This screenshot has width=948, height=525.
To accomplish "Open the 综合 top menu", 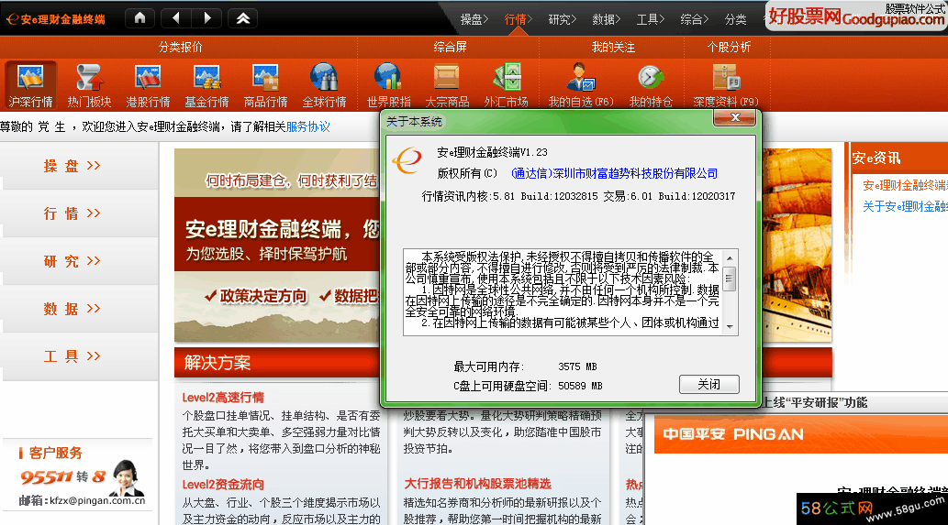I will [x=694, y=20].
